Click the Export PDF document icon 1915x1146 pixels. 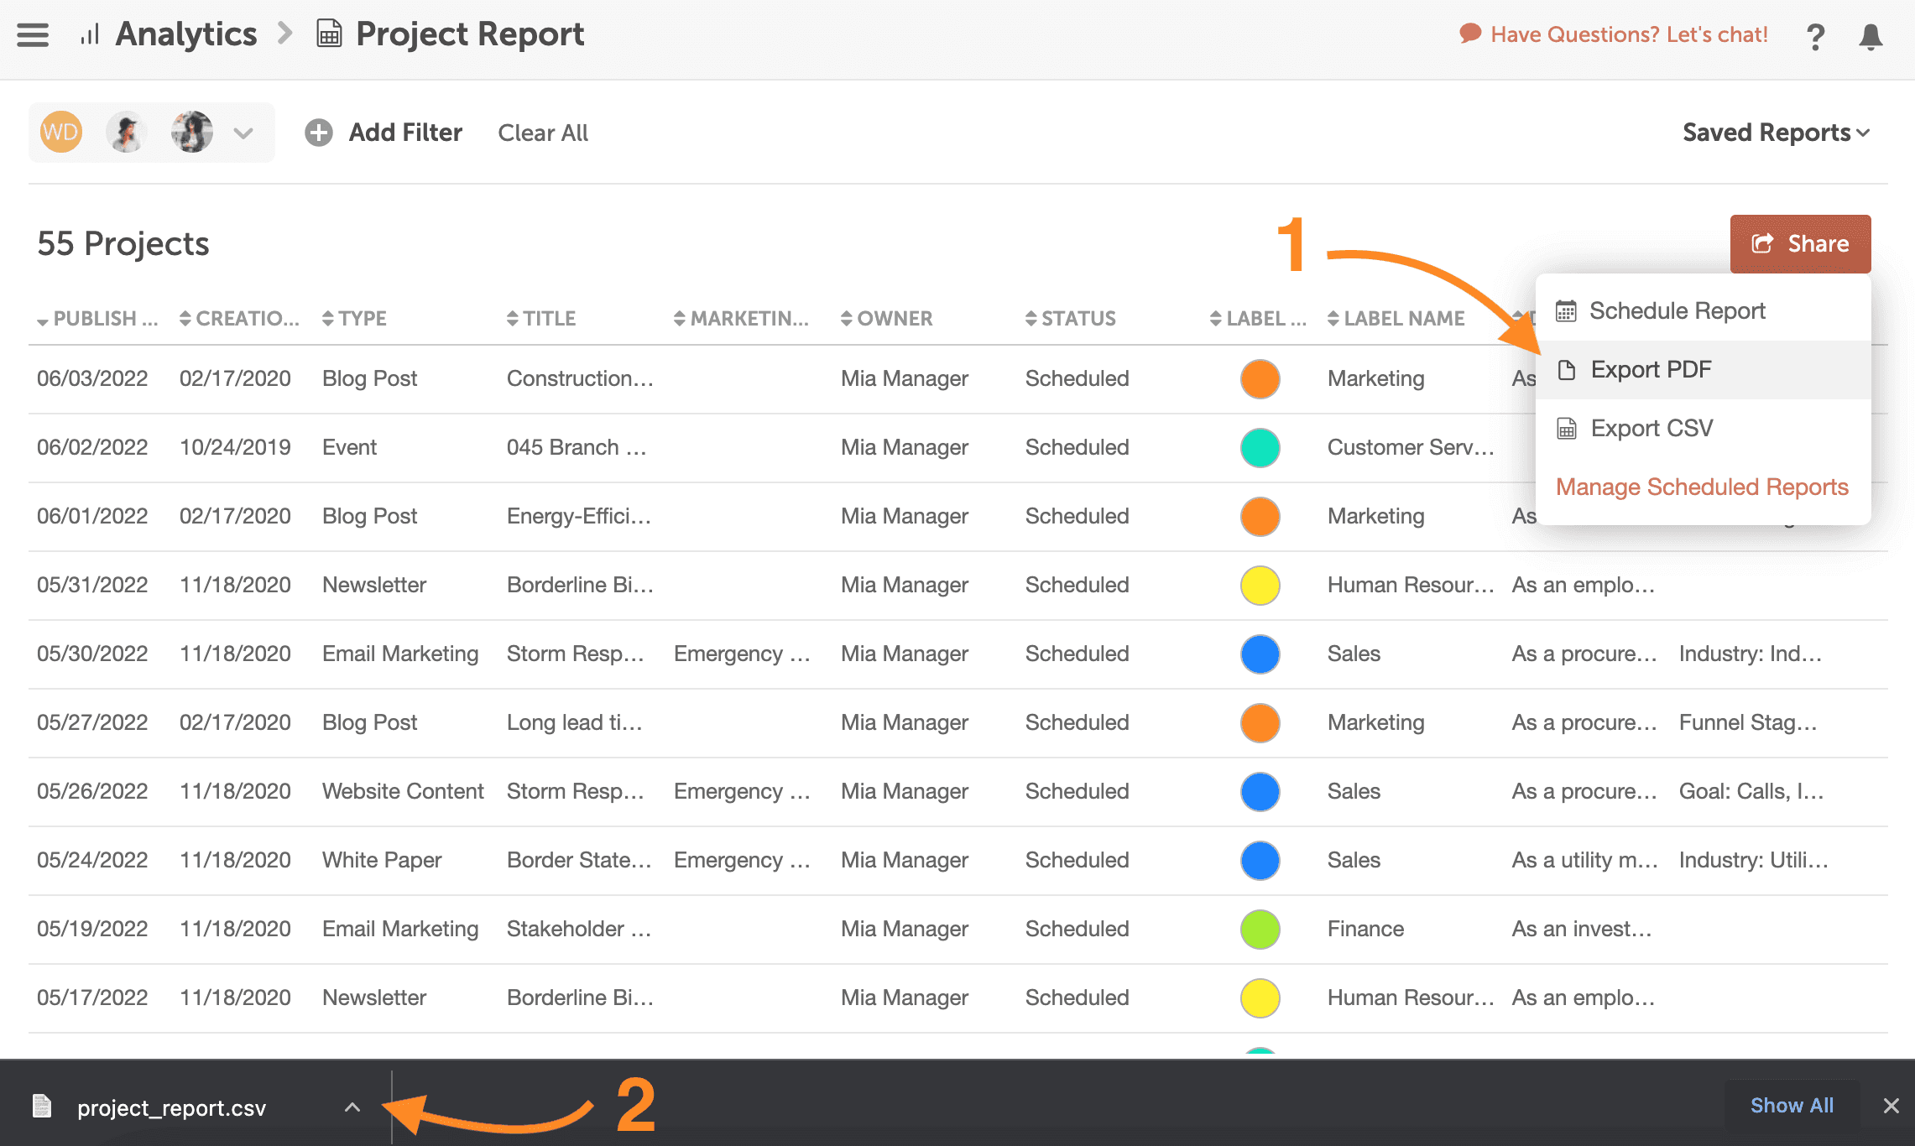coord(1566,370)
